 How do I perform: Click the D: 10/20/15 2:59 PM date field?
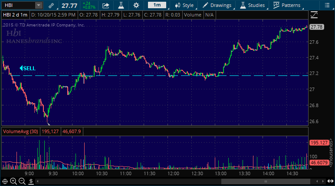click(x=53, y=15)
